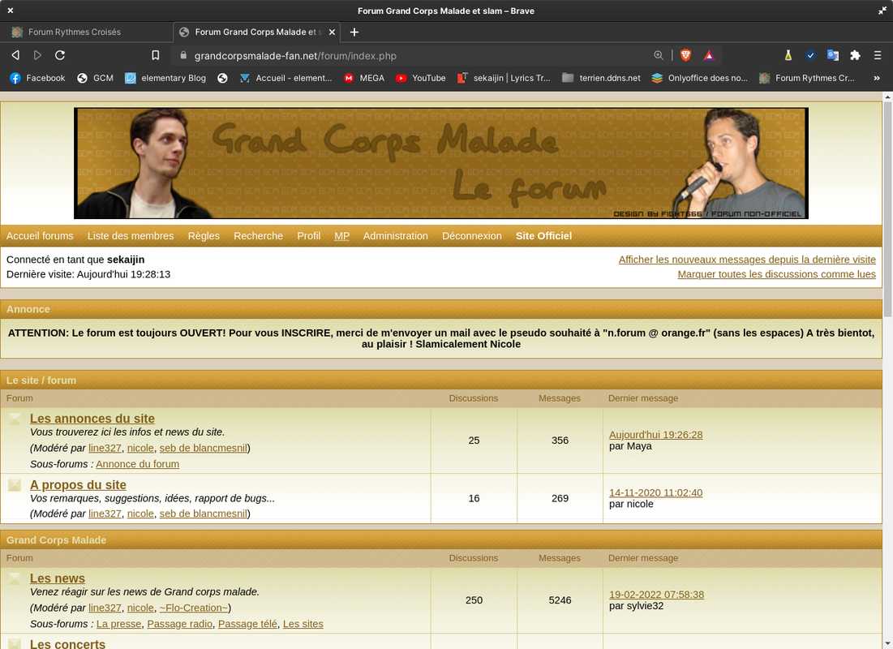Click the site lock icon in address bar
Screen dimensions: 893x649
(x=182, y=55)
